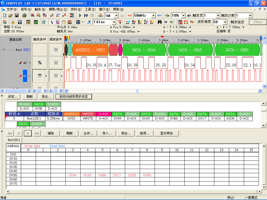Click the single Run capture play icon
This screenshot has width=267, height=200.
pos(80,16)
